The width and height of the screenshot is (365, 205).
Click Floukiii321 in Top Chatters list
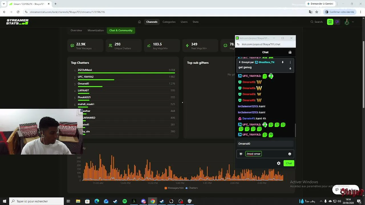point(84,97)
